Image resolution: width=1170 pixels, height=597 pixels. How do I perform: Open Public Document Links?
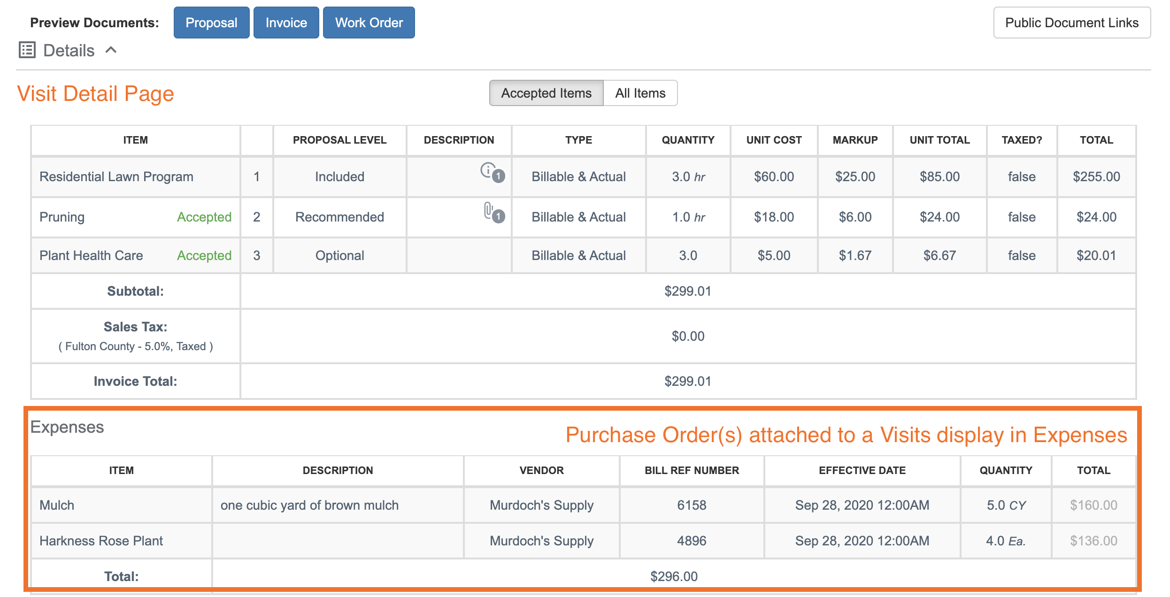tap(1071, 23)
